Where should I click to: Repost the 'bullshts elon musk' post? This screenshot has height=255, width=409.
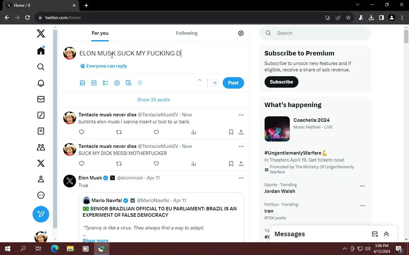click(119, 132)
